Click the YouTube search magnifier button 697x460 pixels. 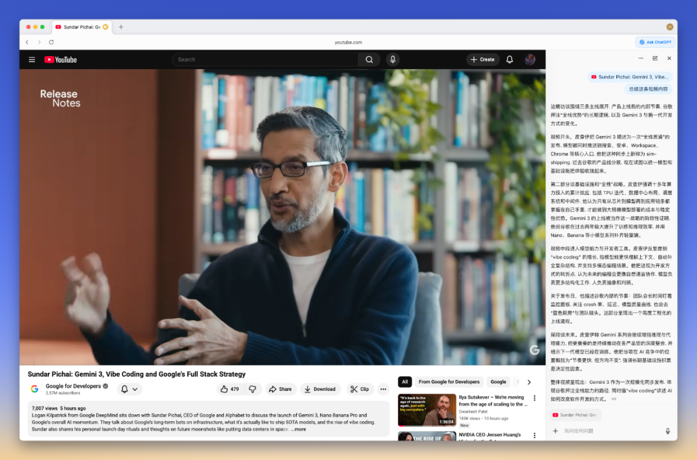tap(369, 59)
